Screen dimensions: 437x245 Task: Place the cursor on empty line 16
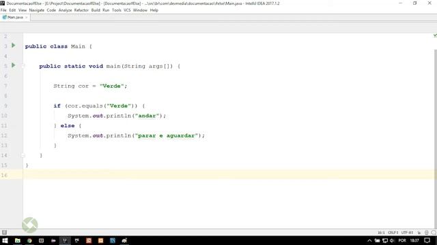(x=229, y=175)
